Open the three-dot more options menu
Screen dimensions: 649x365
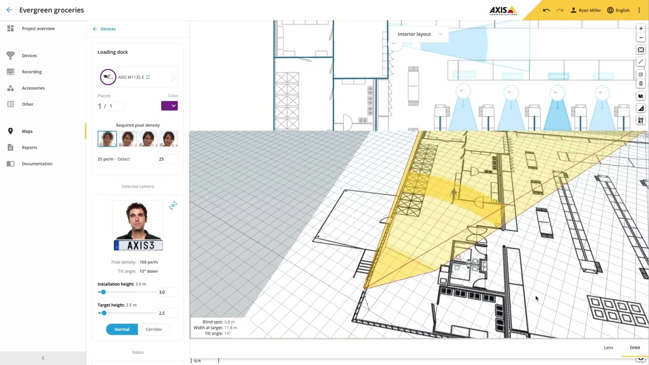[639, 10]
